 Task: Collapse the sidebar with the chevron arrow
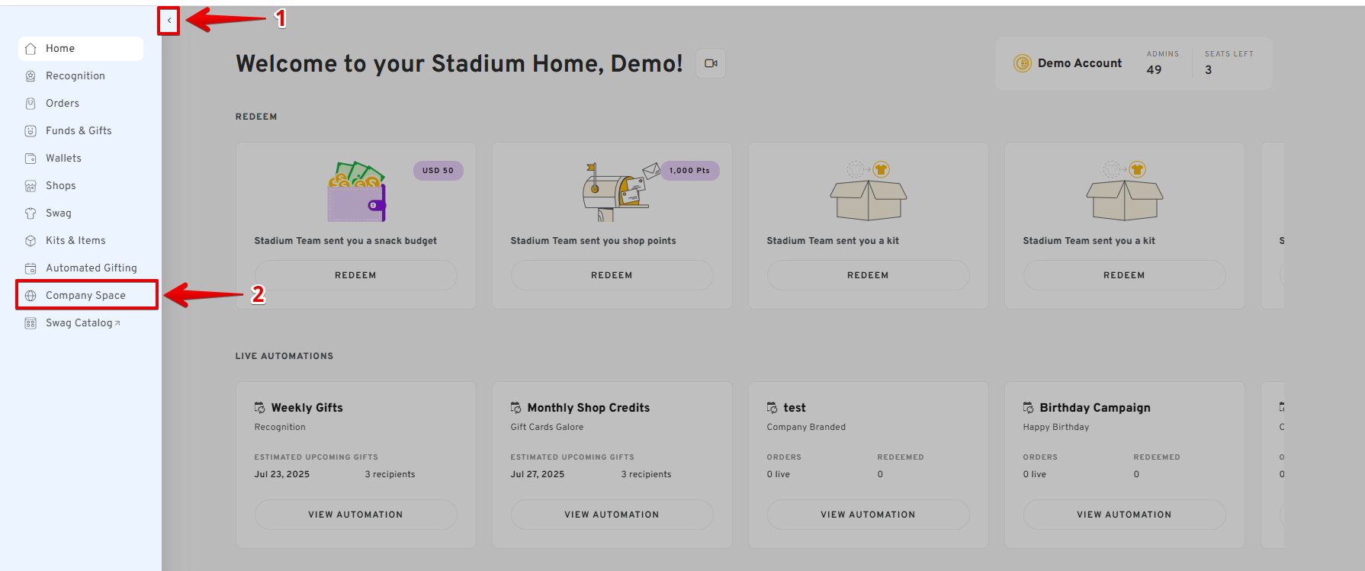pos(169,21)
